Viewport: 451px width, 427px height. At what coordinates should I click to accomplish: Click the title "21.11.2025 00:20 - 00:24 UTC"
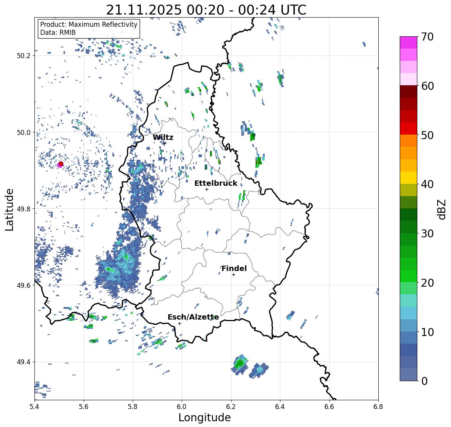point(206,10)
